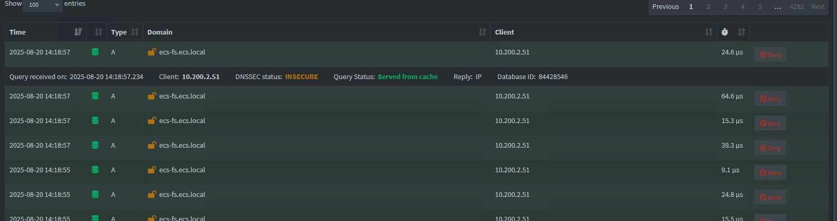Click the sort arrows left of the Type header

tap(98, 32)
